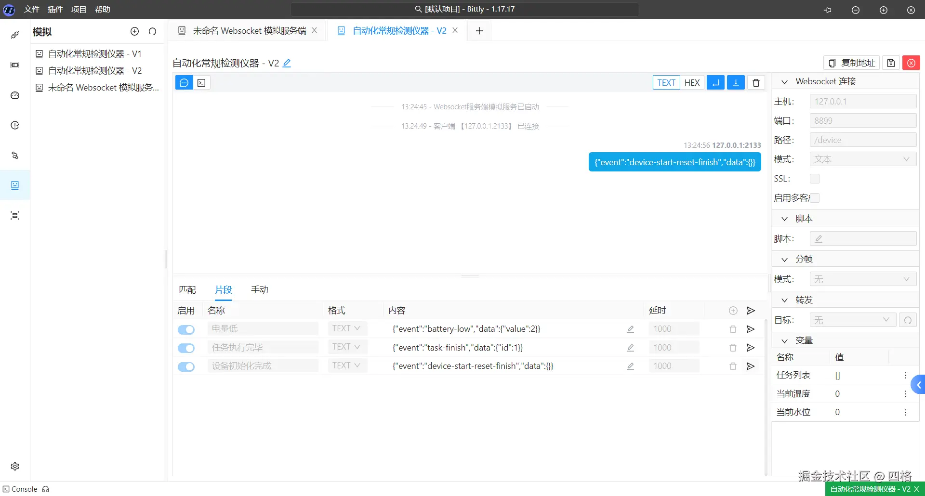925x496 pixels.
Task: Click the save icon next to 复制地址
Action: coord(891,63)
